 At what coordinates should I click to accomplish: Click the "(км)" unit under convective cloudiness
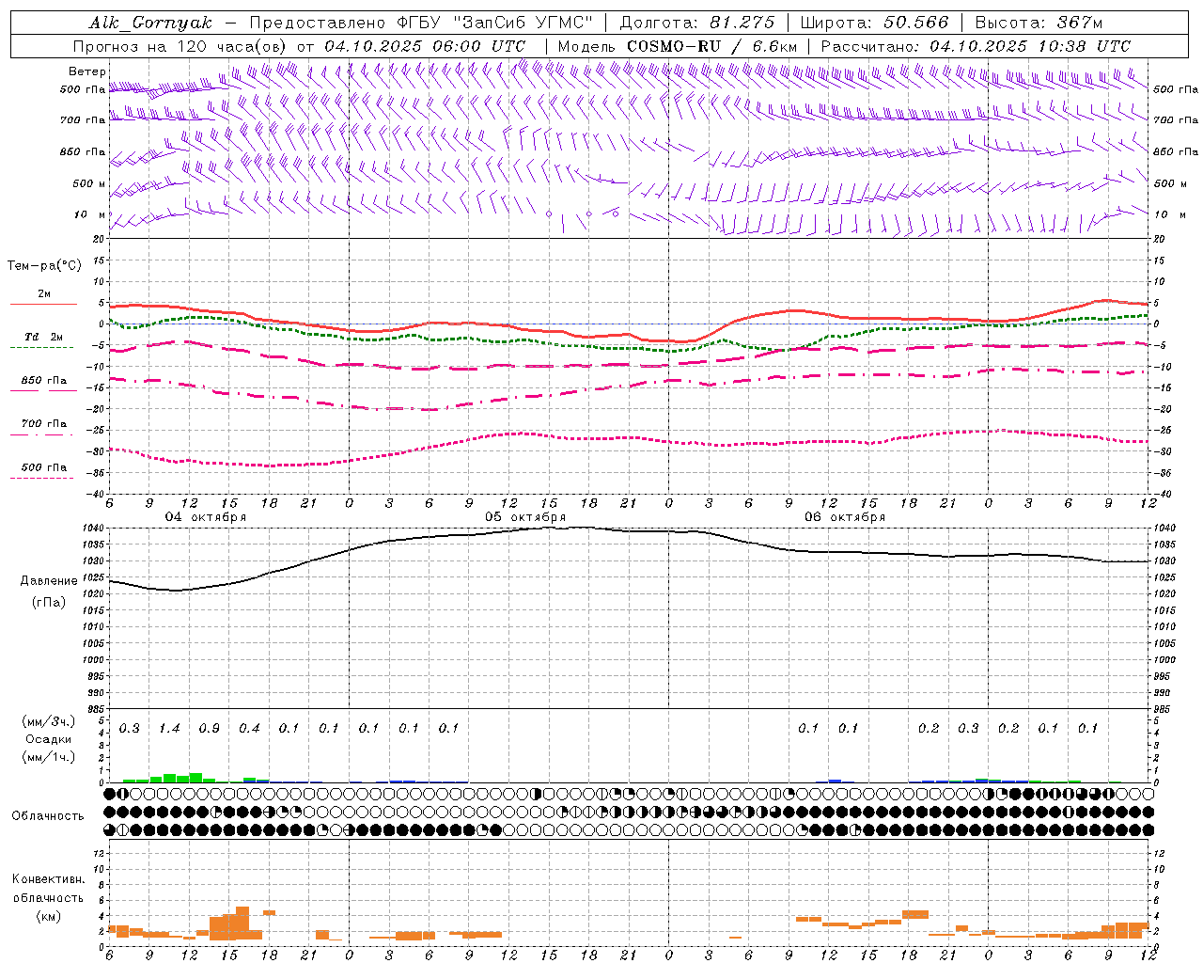[x=49, y=916]
